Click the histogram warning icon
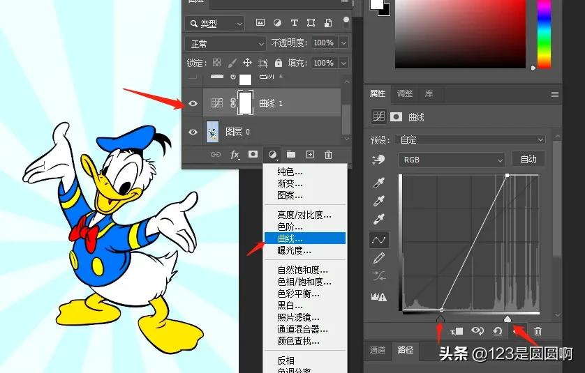This screenshot has height=373, width=585. [x=378, y=296]
